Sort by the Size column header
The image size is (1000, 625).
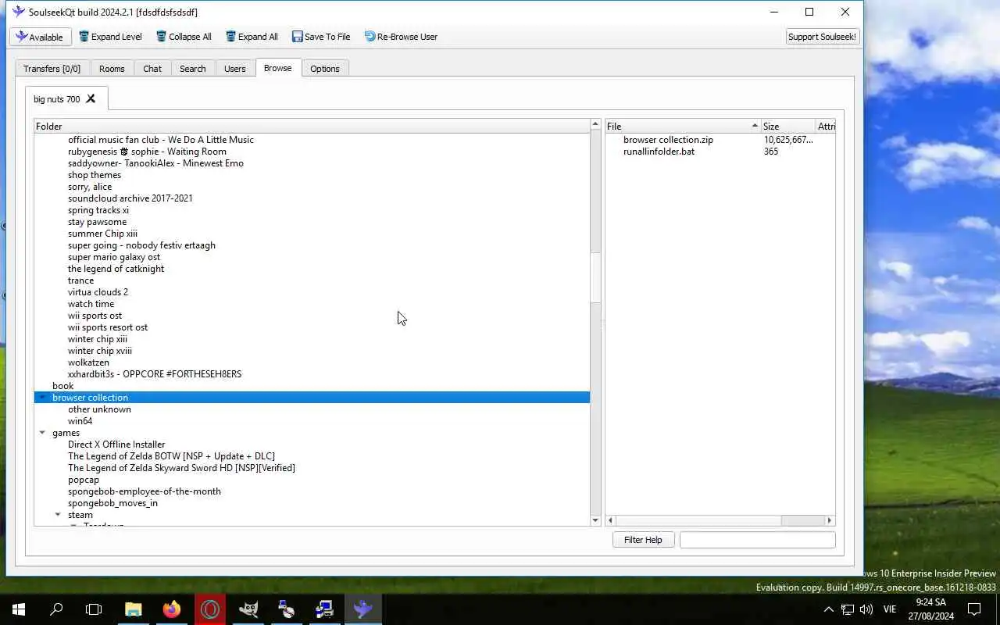coord(787,126)
